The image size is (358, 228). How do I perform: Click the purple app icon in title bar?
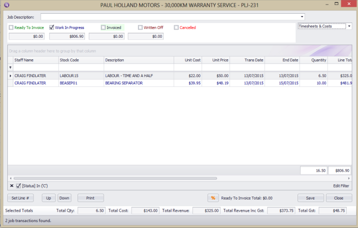pyautogui.click(x=6, y=5)
